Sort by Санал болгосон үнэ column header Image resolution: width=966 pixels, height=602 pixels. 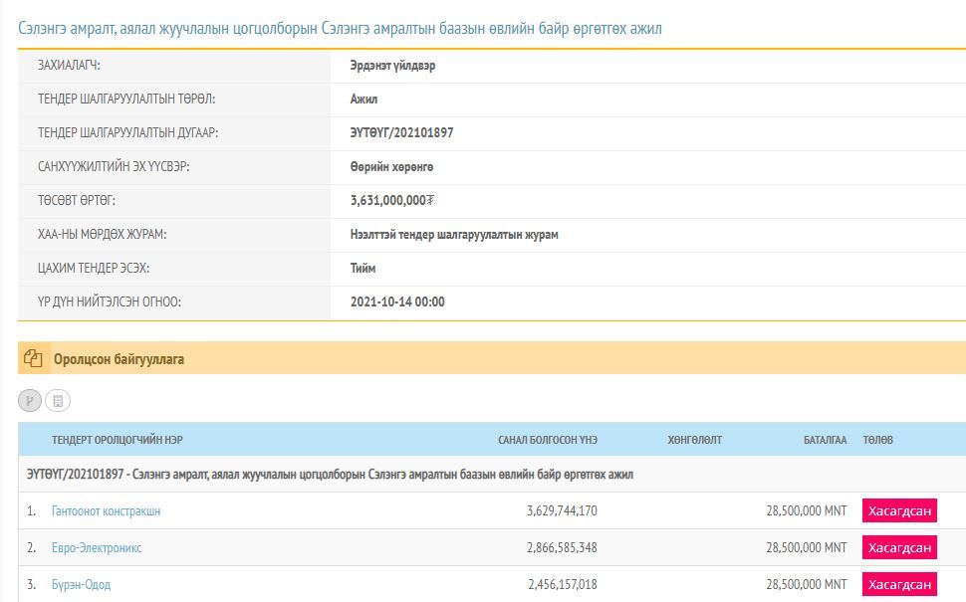click(x=547, y=440)
